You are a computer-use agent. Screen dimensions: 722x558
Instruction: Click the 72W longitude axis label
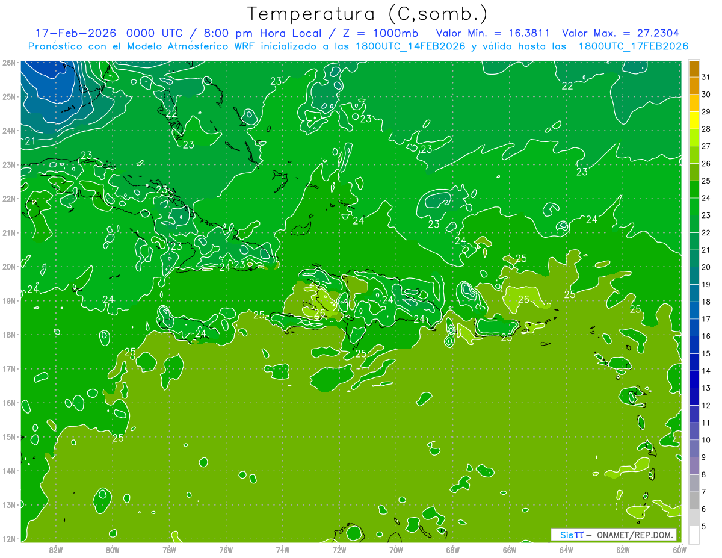[x=339, y=550]
